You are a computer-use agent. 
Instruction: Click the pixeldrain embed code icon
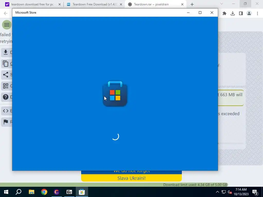pyautogui.click(x=6, y=111)
